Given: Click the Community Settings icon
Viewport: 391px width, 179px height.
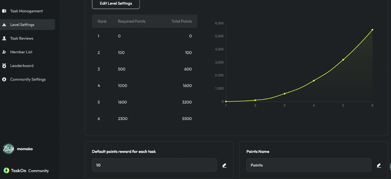Looking at the screenshot, I should point(4,79).
